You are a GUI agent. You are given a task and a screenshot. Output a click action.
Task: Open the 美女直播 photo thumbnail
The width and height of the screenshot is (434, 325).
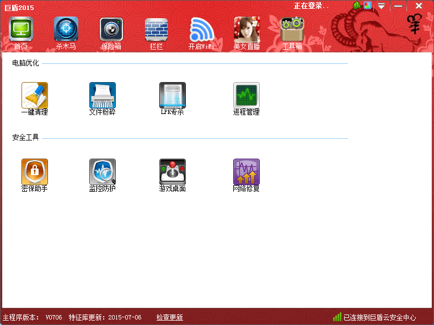point(247,29)
